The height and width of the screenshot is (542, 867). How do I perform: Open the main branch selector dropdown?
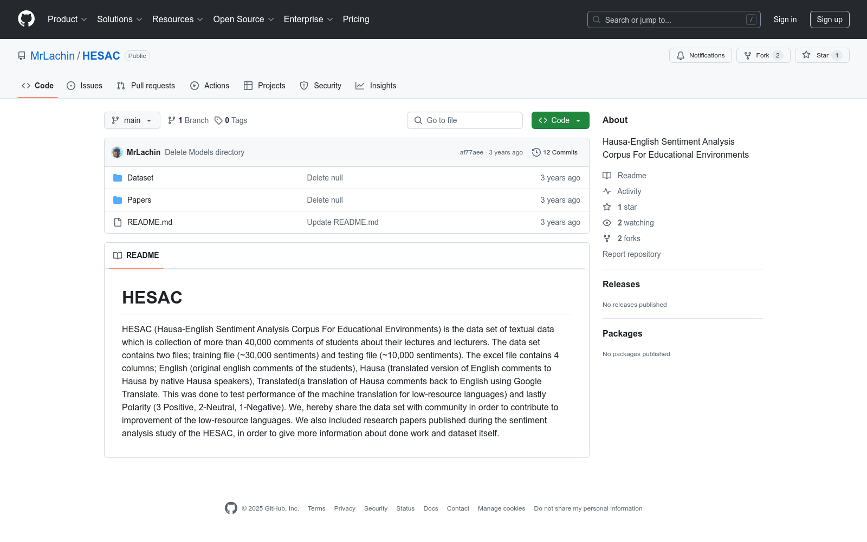(132, 120)
